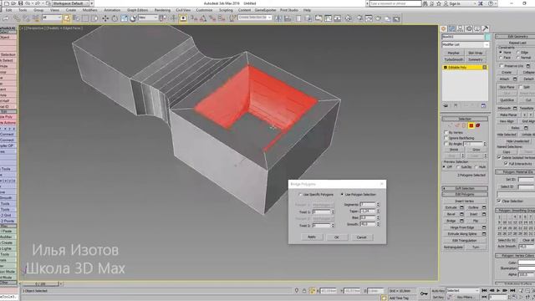The width and height of the screenshot is (535, 301).
Task: Click Apply in Bridge Polygons dialog
Action: tap(312, 237)
